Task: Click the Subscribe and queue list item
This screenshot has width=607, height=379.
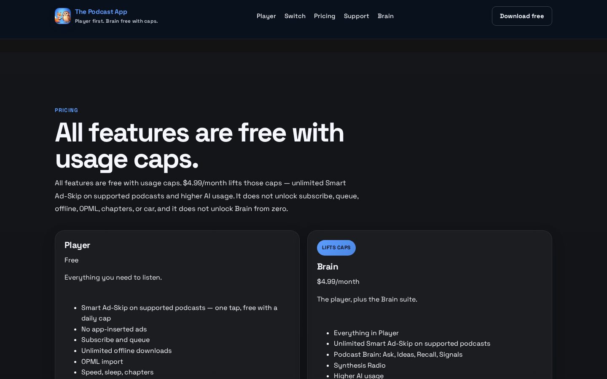Action: coord(115,340)
